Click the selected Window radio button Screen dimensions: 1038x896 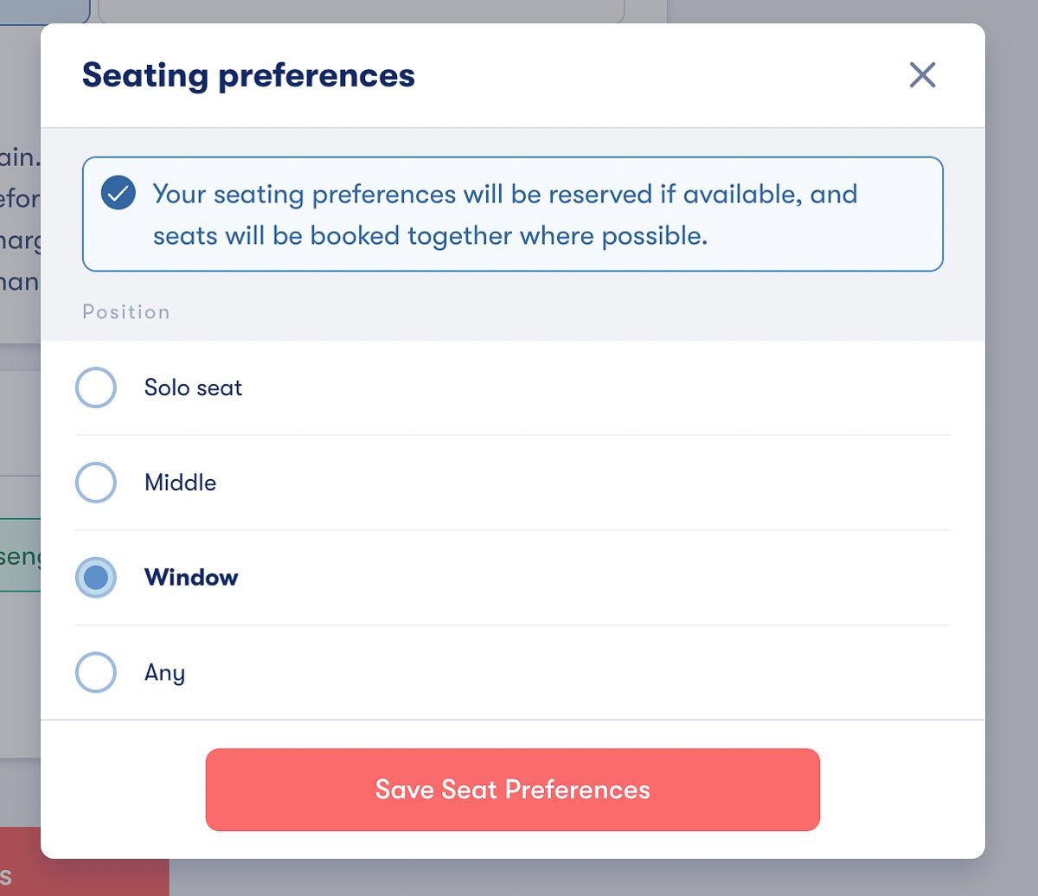pos(96,578)
